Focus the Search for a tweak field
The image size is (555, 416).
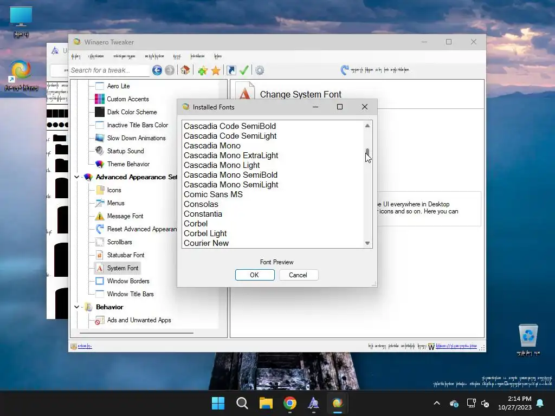109,70
